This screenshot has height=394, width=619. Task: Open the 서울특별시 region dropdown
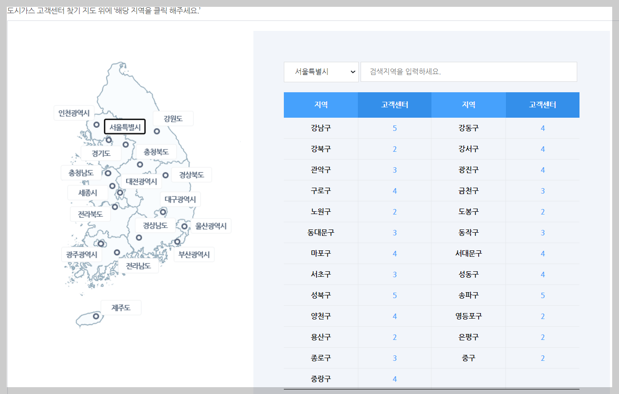tap(321, 71)
